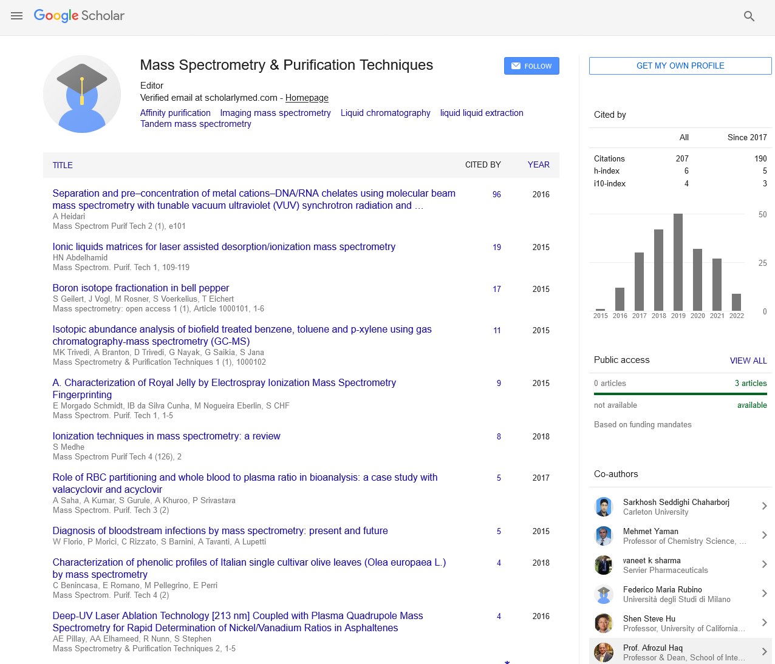
Task: Open 96 citations for first article
Action: pyautogui.click(x=496, y=194)
